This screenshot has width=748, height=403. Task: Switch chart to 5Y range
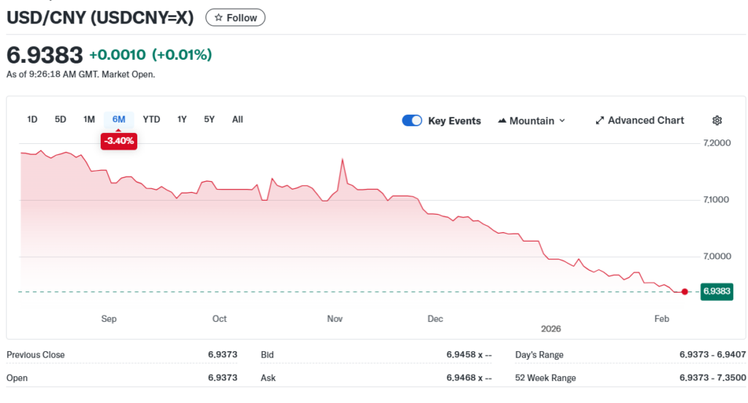(209, 119)
